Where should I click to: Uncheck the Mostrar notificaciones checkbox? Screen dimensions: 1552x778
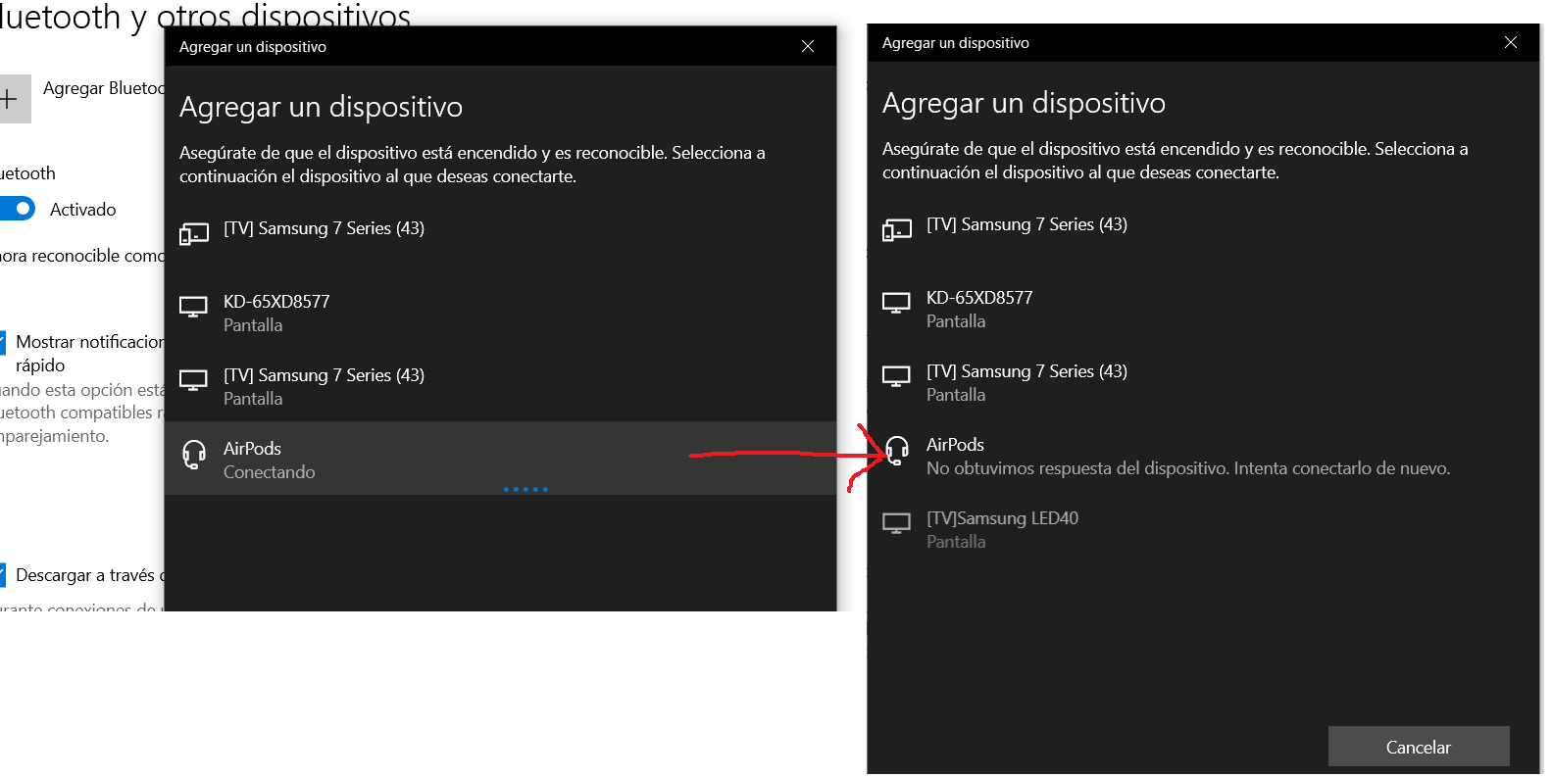pos(3,342)
